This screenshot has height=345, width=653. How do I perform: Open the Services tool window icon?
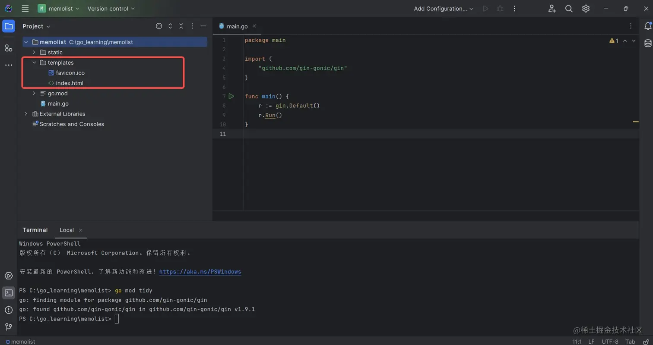[9, 276]
